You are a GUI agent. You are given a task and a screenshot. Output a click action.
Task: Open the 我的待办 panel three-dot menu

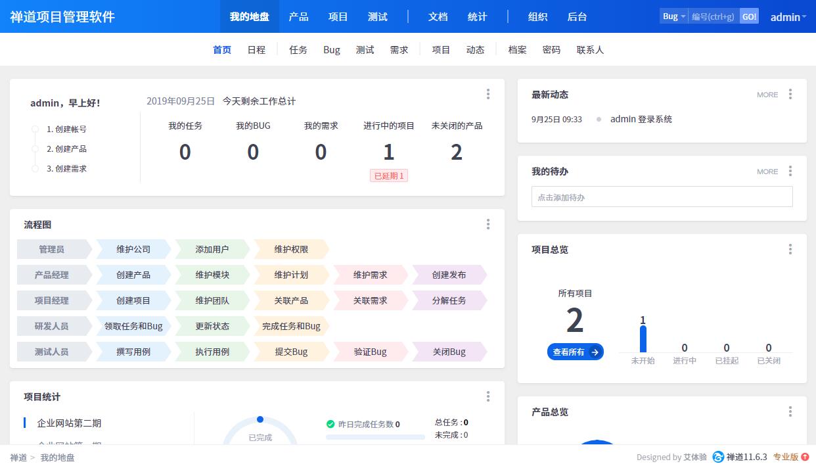point(790,172)
